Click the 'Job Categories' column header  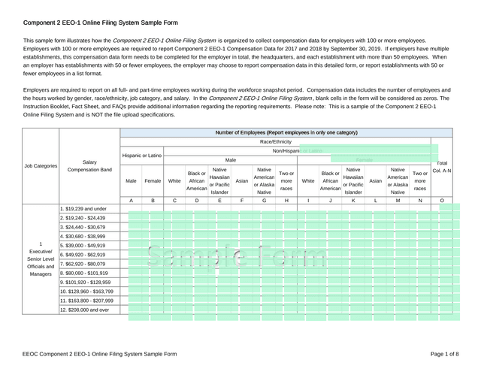41,166
